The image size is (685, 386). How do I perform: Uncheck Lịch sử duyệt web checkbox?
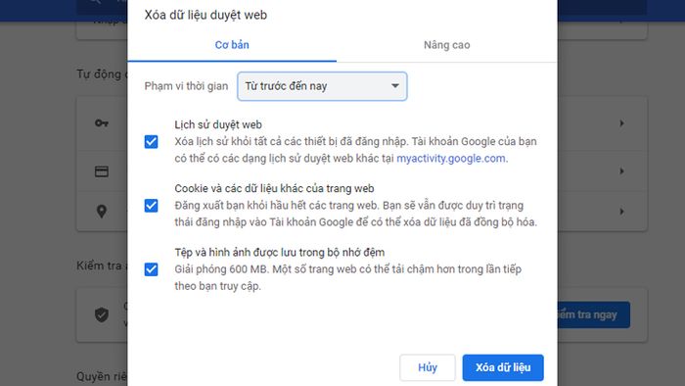point(151,142)
